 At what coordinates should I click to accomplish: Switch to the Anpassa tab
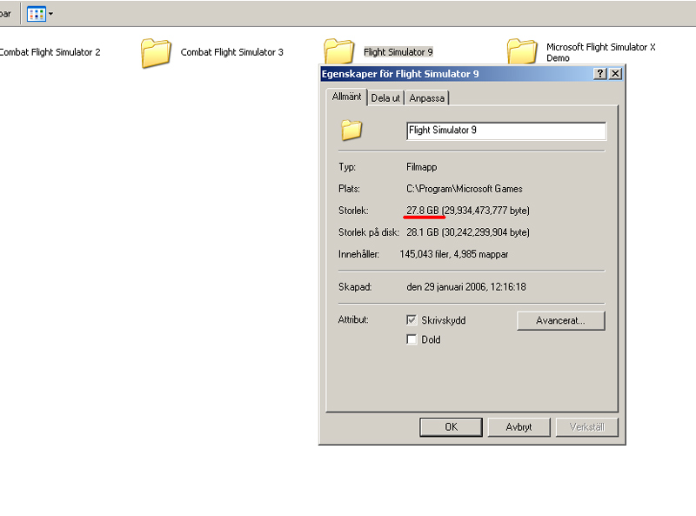pos(426,98)
